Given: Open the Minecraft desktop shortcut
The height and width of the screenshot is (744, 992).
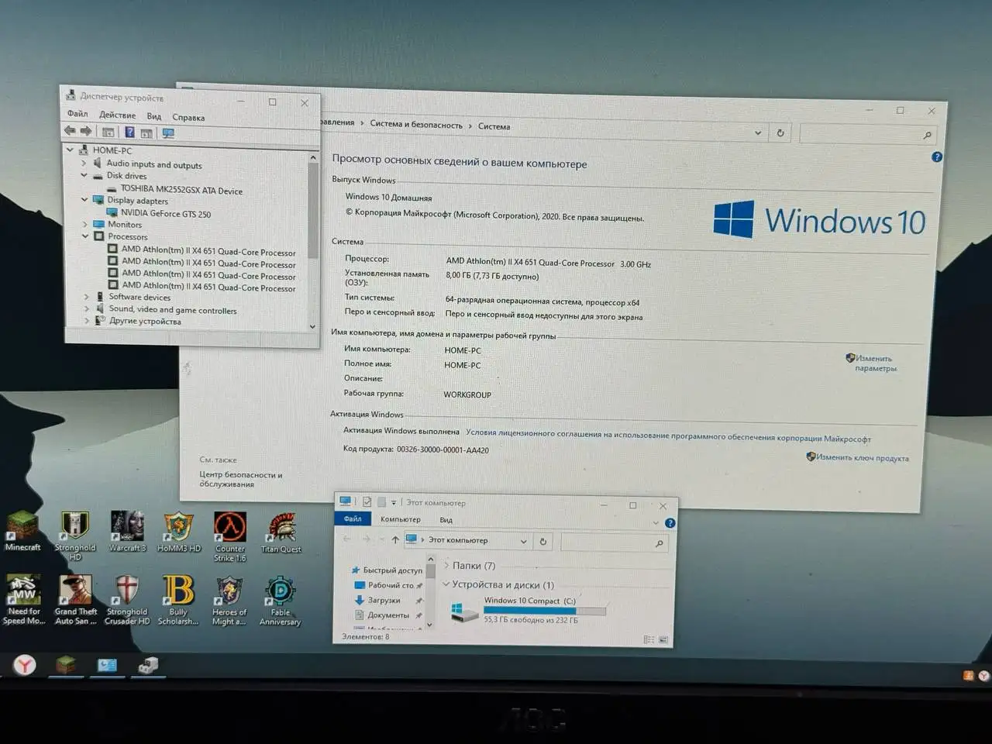Looking at the screenshot, I should (22, 527).
